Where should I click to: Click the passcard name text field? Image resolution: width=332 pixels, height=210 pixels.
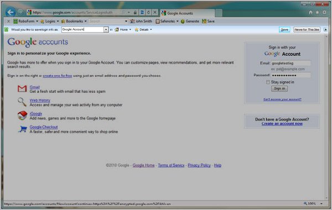[83, 29]
